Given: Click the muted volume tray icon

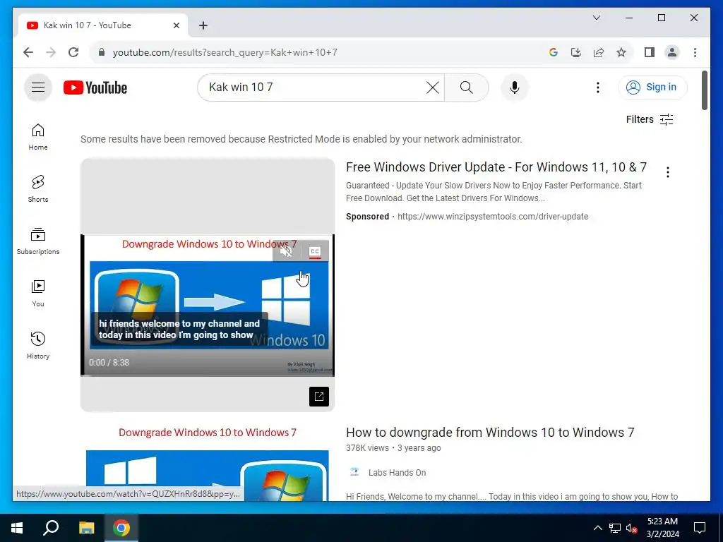Looking at the screenshot, I should point(631,528).
